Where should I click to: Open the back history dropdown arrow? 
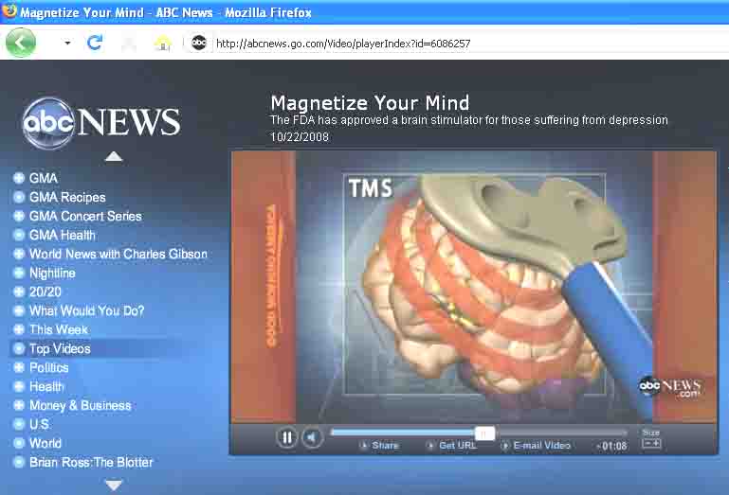click(x=67, y=43)
